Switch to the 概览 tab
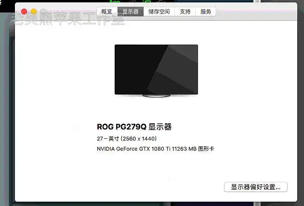Viewport: 304px width, 206px height. [x=107, y=12]
